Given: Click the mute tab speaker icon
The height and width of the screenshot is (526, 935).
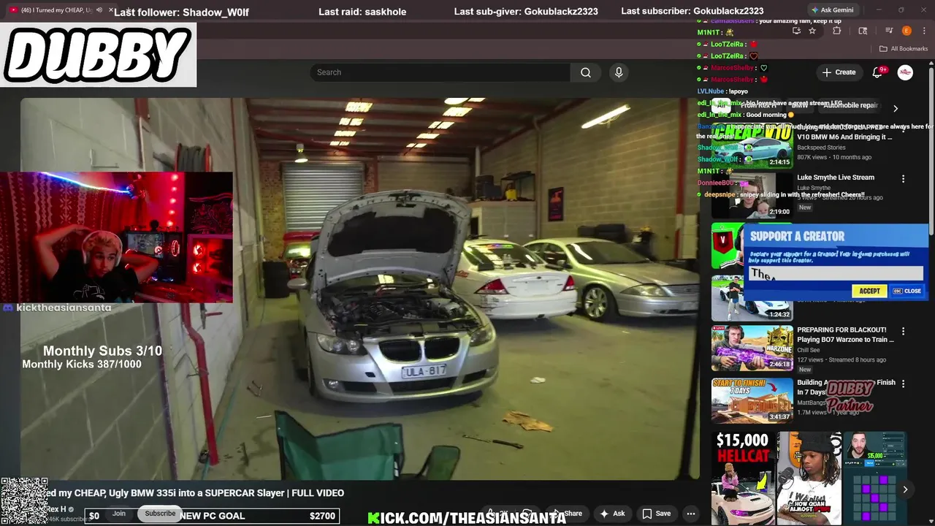Looking at the screenshot, I should pyautogui.click(x=99, y=10).
